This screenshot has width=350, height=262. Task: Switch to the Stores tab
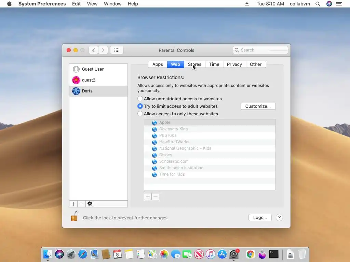point(194,64)
